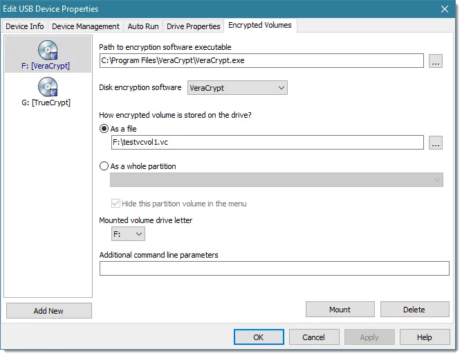Click the Additional command line parameters field
462x356 pixels.
(274, 269)
